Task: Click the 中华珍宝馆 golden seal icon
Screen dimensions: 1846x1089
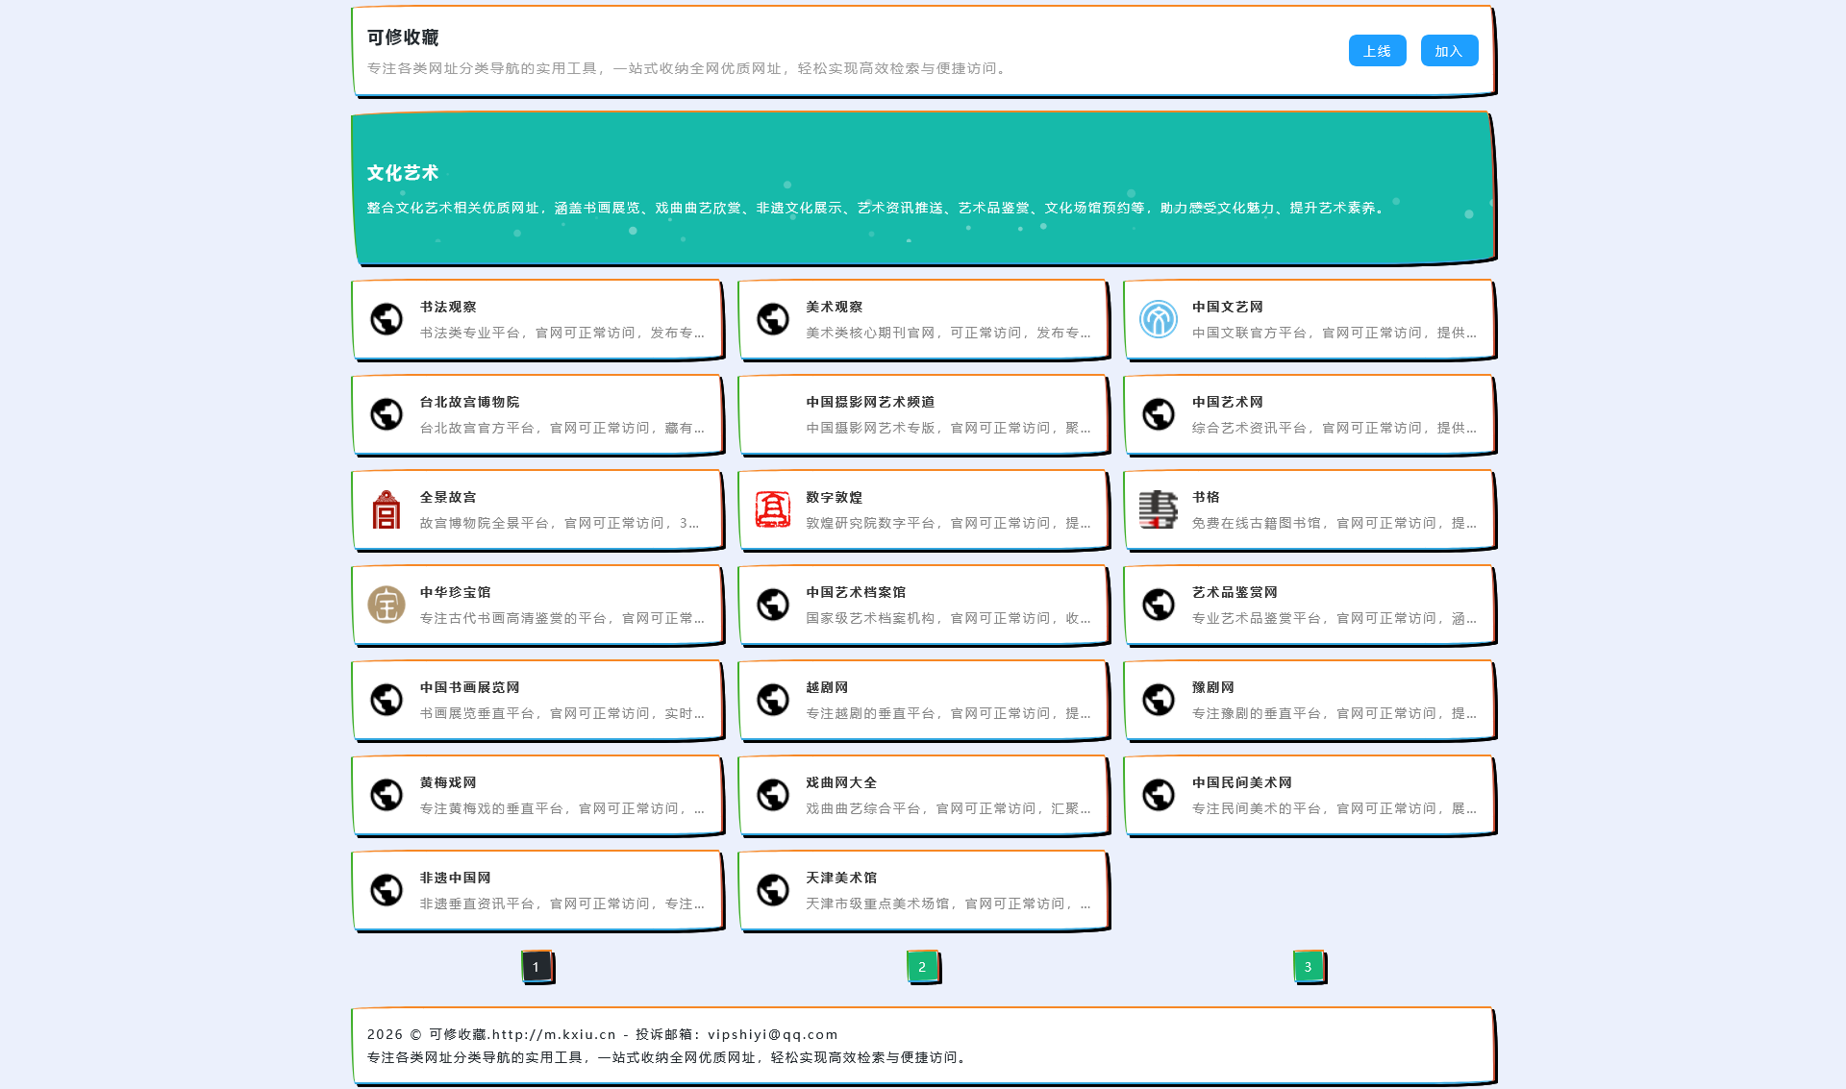Action: (x=386, y=606)
